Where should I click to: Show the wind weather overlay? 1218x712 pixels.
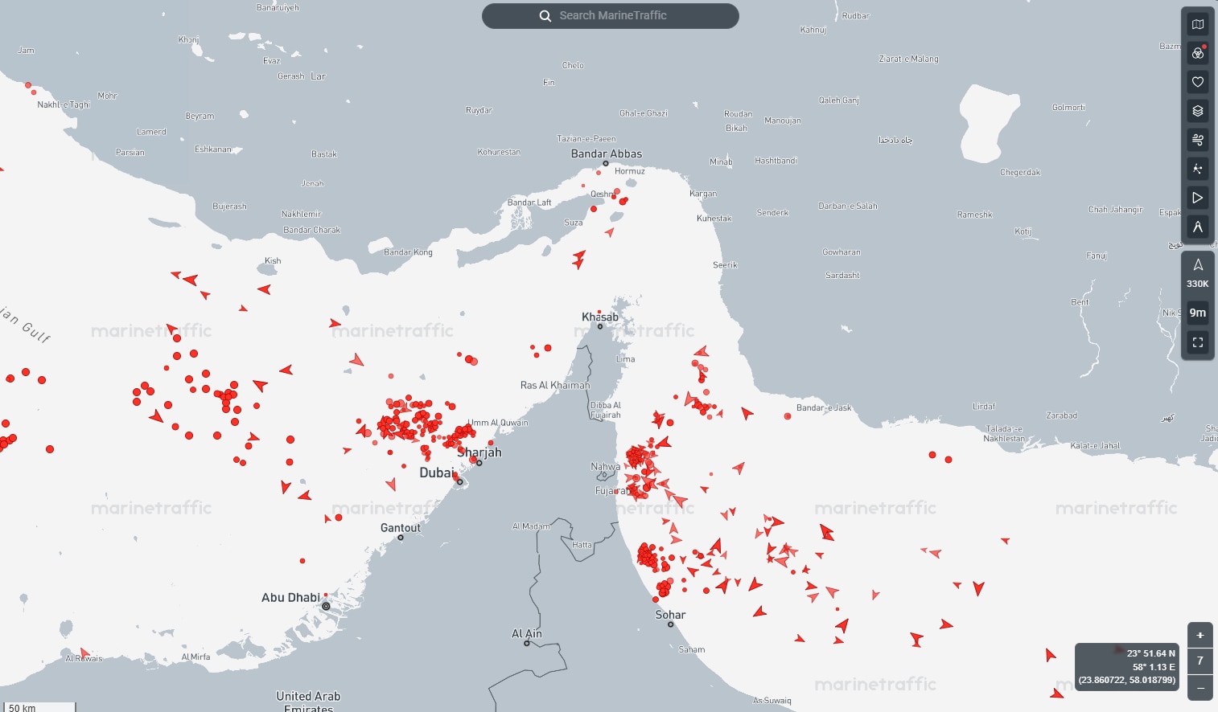(x=1197, y=140)
